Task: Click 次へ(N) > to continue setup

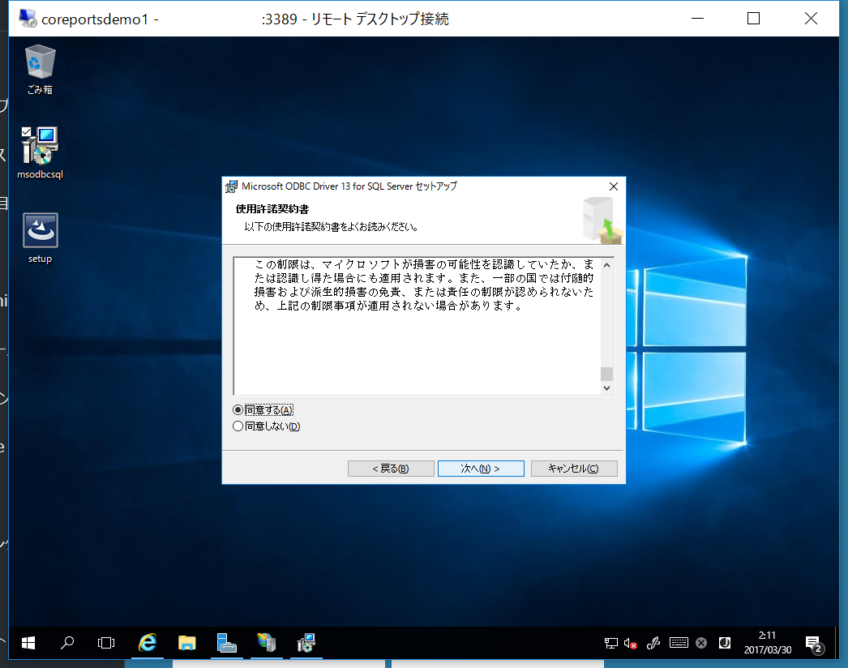Action: 481,469
